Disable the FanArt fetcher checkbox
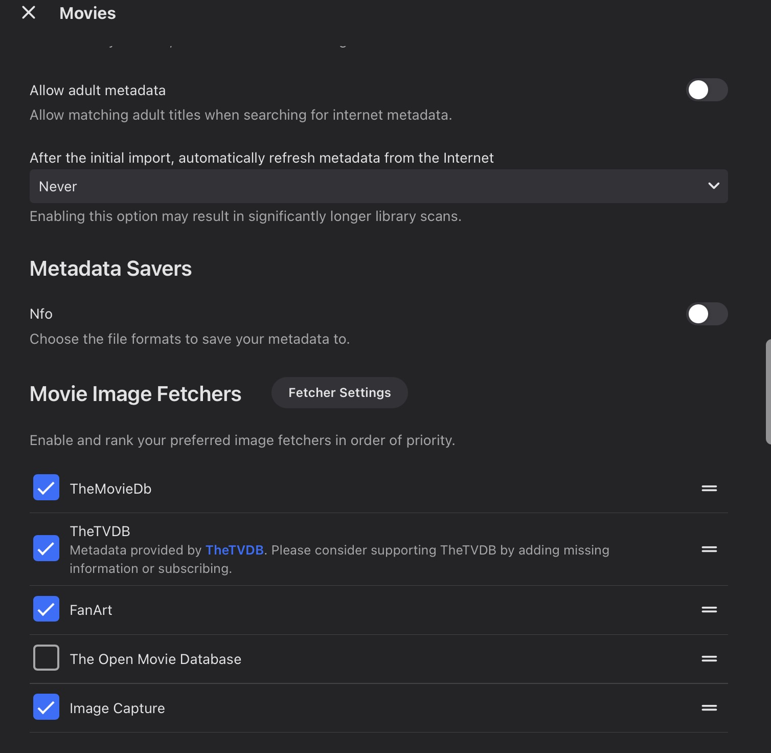The height and width of the screenshot is (753, 771). pos(46,609)
